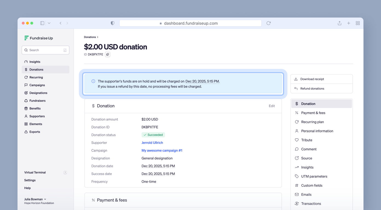Open the Fundraisers section

pyautogui.click(x=37, y=101)
